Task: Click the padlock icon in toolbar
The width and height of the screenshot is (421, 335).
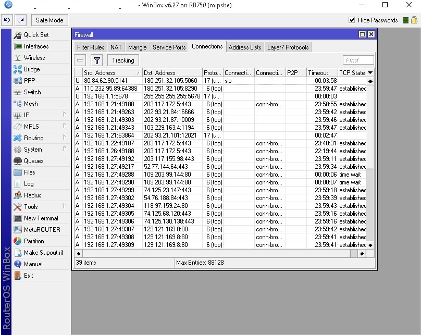Action: pos(414,20)
